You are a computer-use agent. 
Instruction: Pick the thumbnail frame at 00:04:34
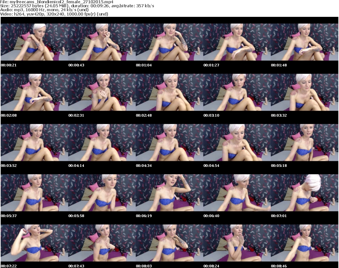169,143
